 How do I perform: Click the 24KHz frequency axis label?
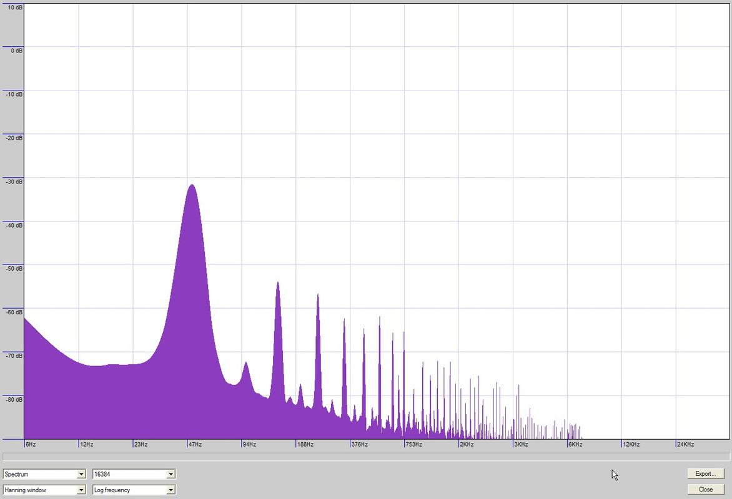[x=685, y=445]
